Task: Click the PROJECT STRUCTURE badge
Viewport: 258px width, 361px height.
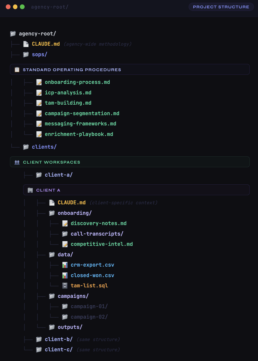Action: pyautogui.click(x=221, y=7)
